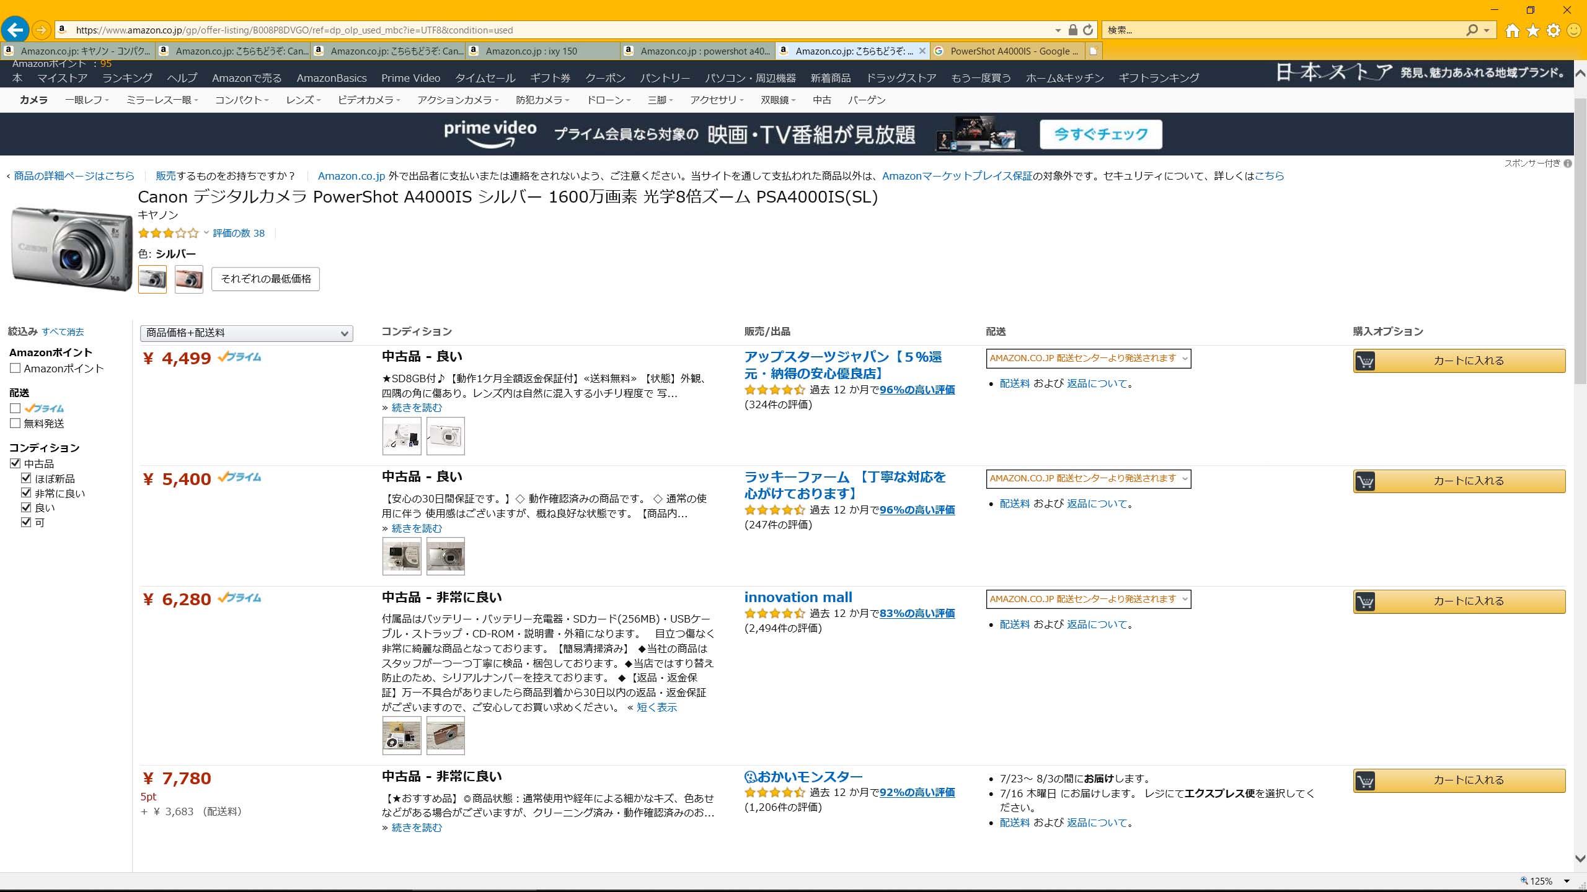Click the sponsor info icon

pos(1568,164)
